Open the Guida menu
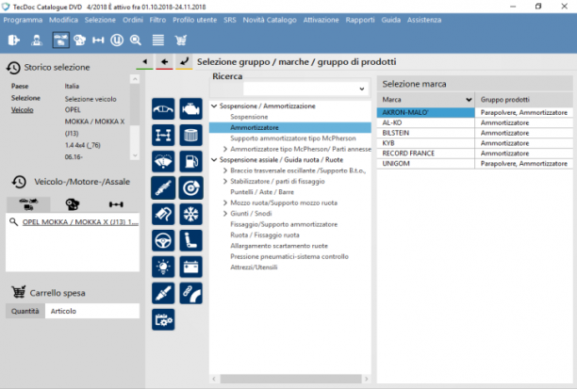Image resolution: width=577 pixels, height=389 pixels. click(x=391, y=20)
